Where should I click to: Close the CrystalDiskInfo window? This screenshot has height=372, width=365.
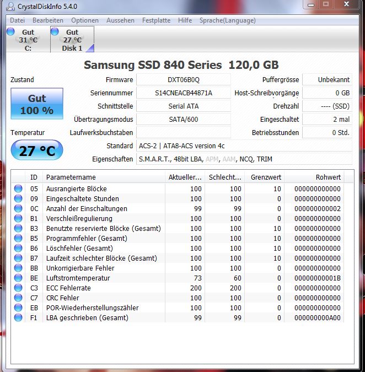pyautogui.click(x=346, y=4)
